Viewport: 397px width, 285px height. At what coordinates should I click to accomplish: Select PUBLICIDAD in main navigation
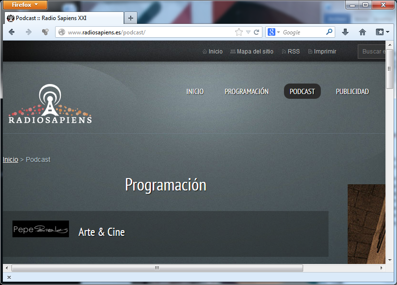[x=352, y=91]
